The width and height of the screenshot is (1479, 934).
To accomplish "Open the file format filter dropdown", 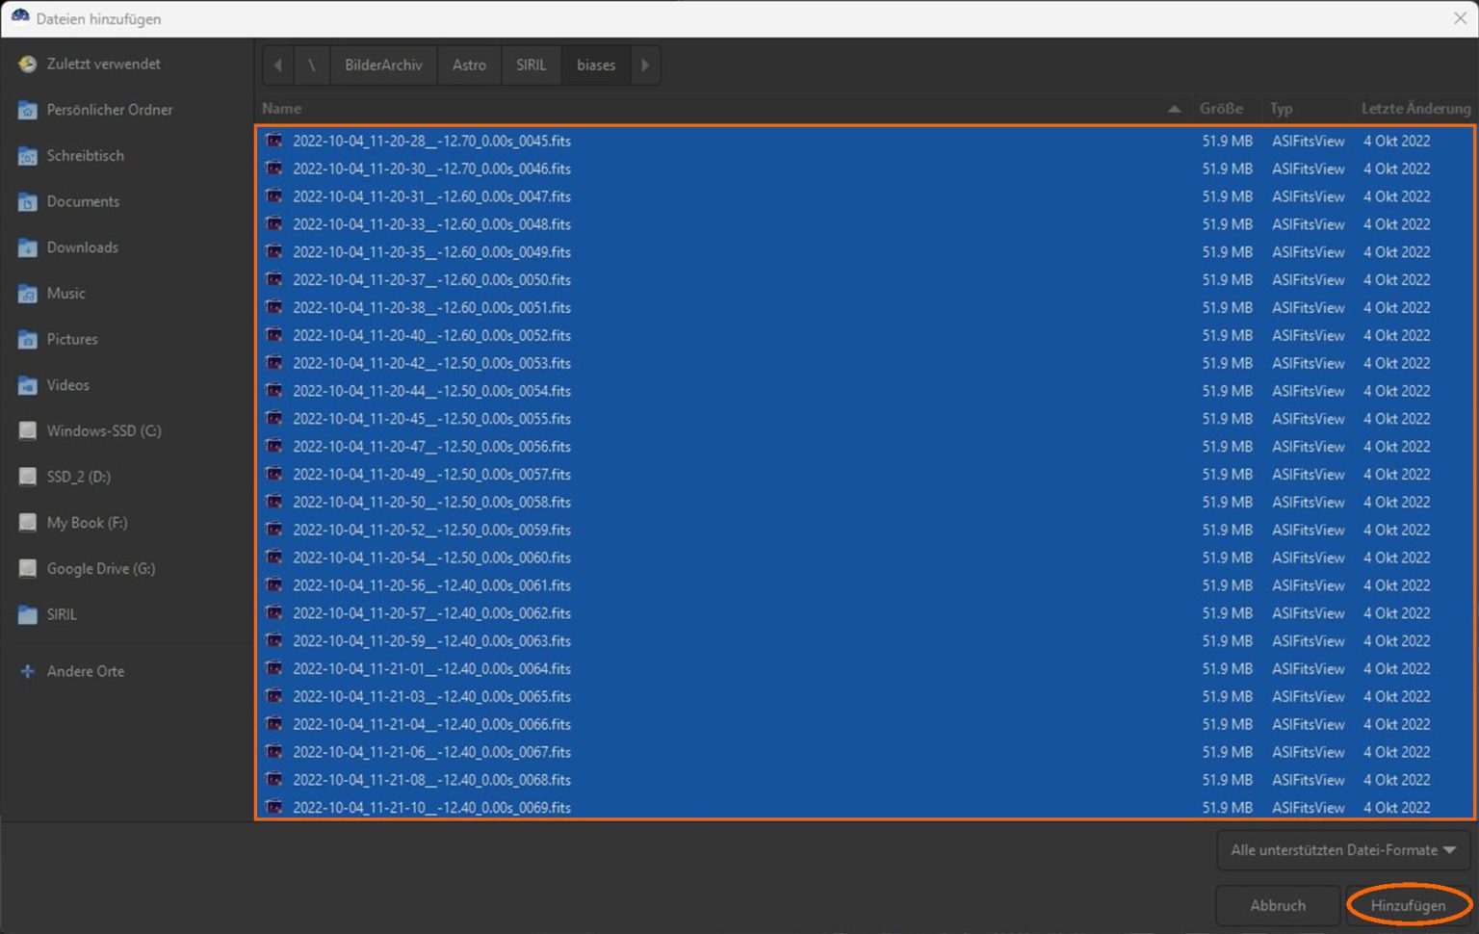I will [1342, 850].
